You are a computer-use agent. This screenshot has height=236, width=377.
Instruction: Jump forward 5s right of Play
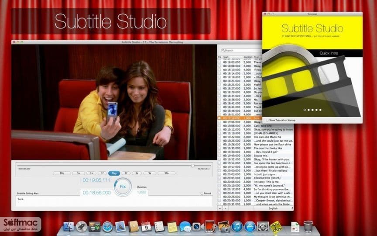click(150, 173)
